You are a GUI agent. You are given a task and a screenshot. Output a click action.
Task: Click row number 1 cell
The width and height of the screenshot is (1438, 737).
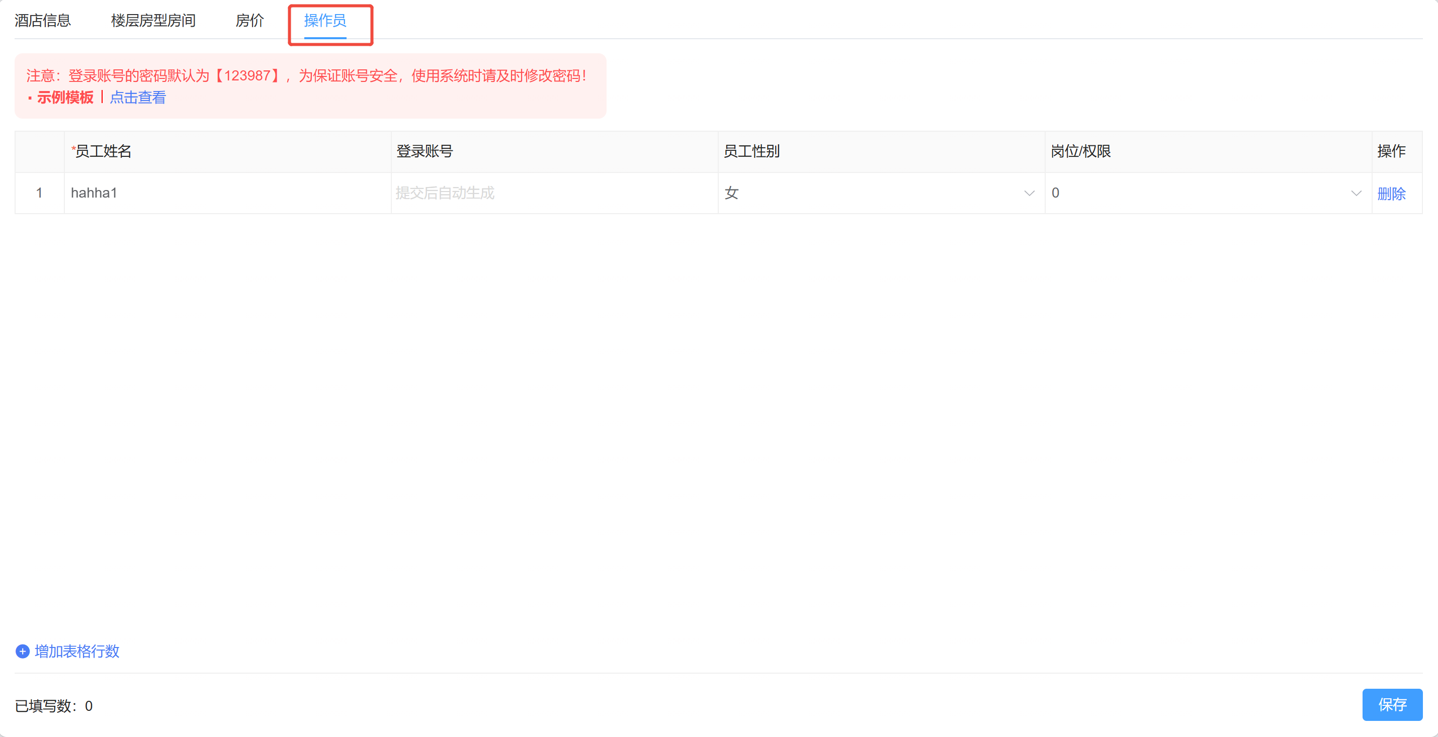pos(39,193)
